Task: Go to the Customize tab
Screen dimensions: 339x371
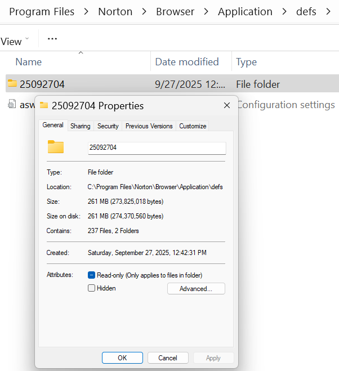Action: [x=193, y=126]
